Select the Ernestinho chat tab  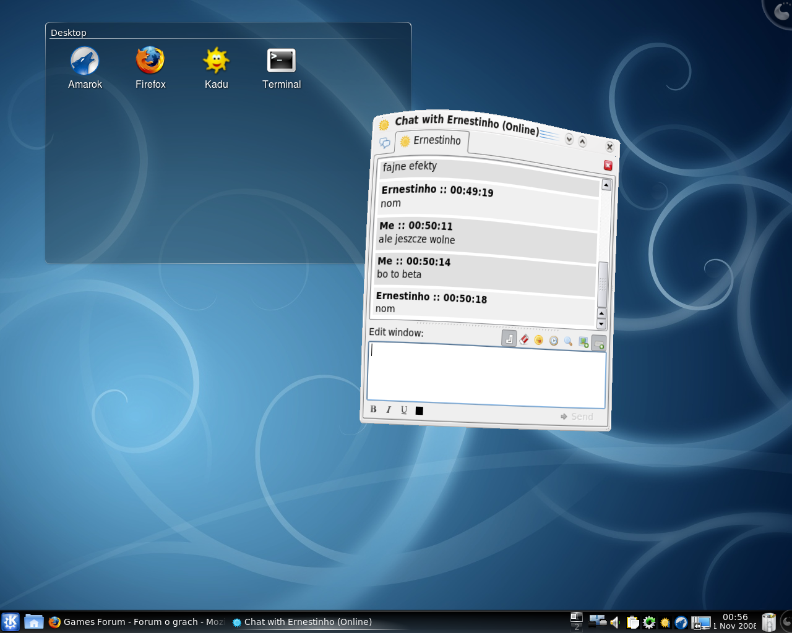coord(432,141)
